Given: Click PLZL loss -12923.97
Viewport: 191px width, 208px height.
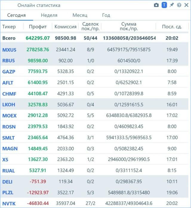Looking at the screenshot, I should tap(38, 192).
